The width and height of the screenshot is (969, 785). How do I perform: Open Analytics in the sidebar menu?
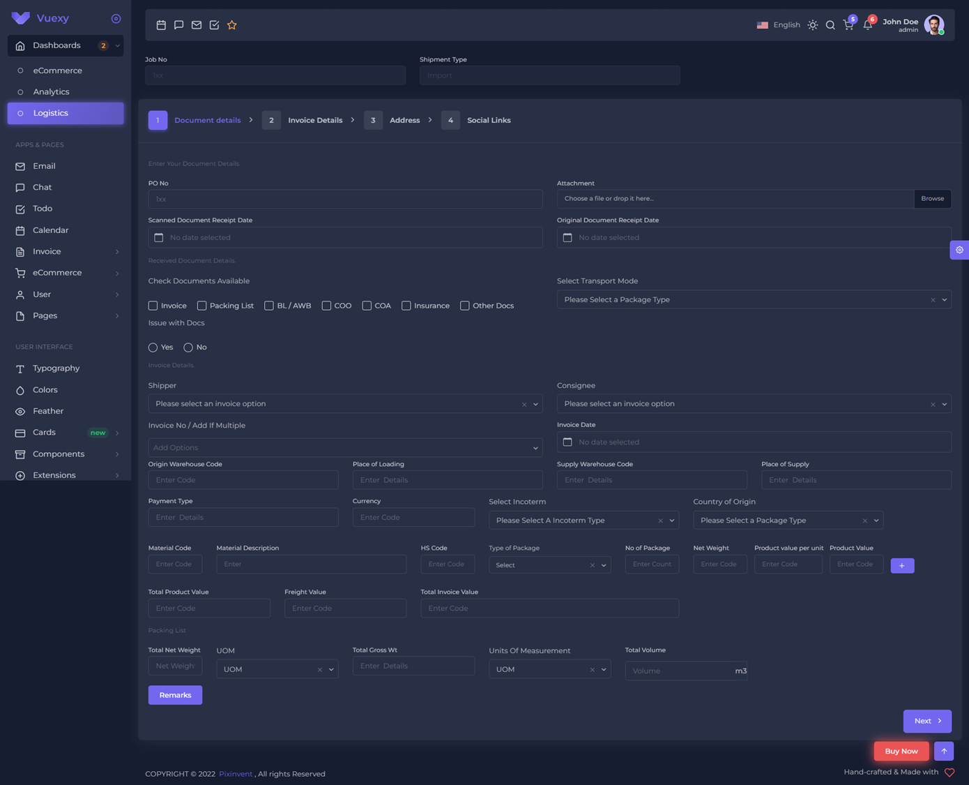[51, 92]
